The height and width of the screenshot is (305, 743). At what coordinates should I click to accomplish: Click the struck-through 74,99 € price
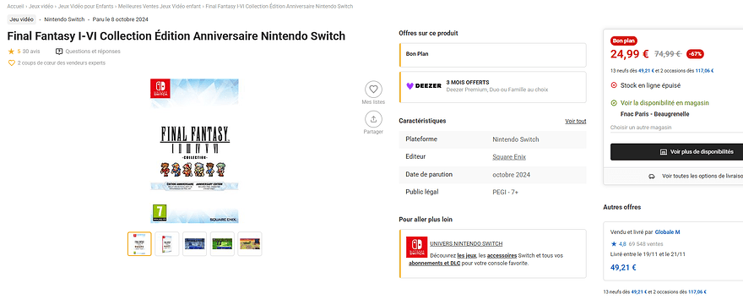coord(668,54)
